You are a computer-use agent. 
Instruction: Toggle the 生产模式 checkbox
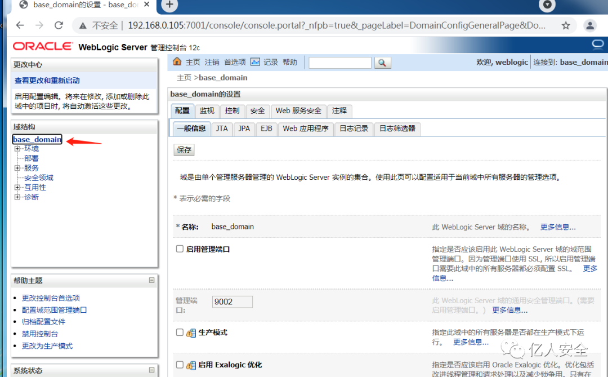180,332
